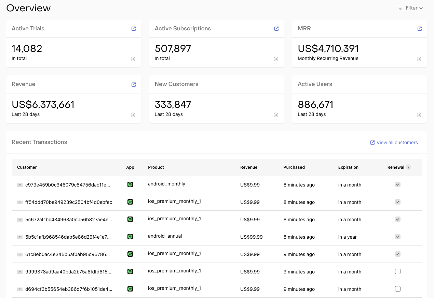Toggle renewal checkbox for the android_monthly transaction
The width and height of the screenshot is (434, 298).
tap(397, 184)
